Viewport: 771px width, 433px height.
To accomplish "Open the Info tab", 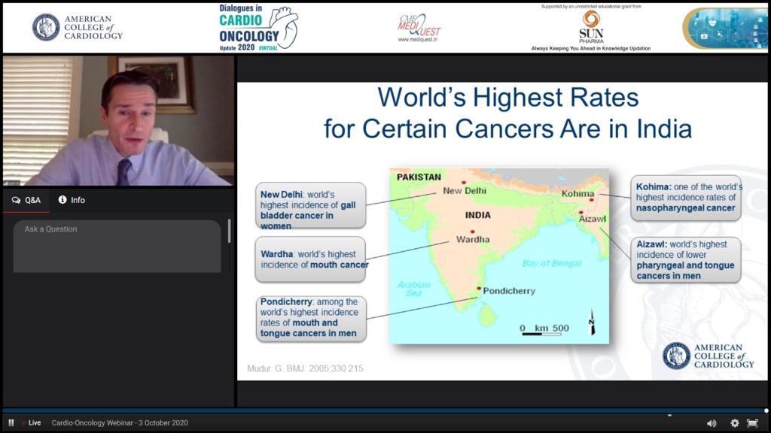I will [x=72, y=200].
